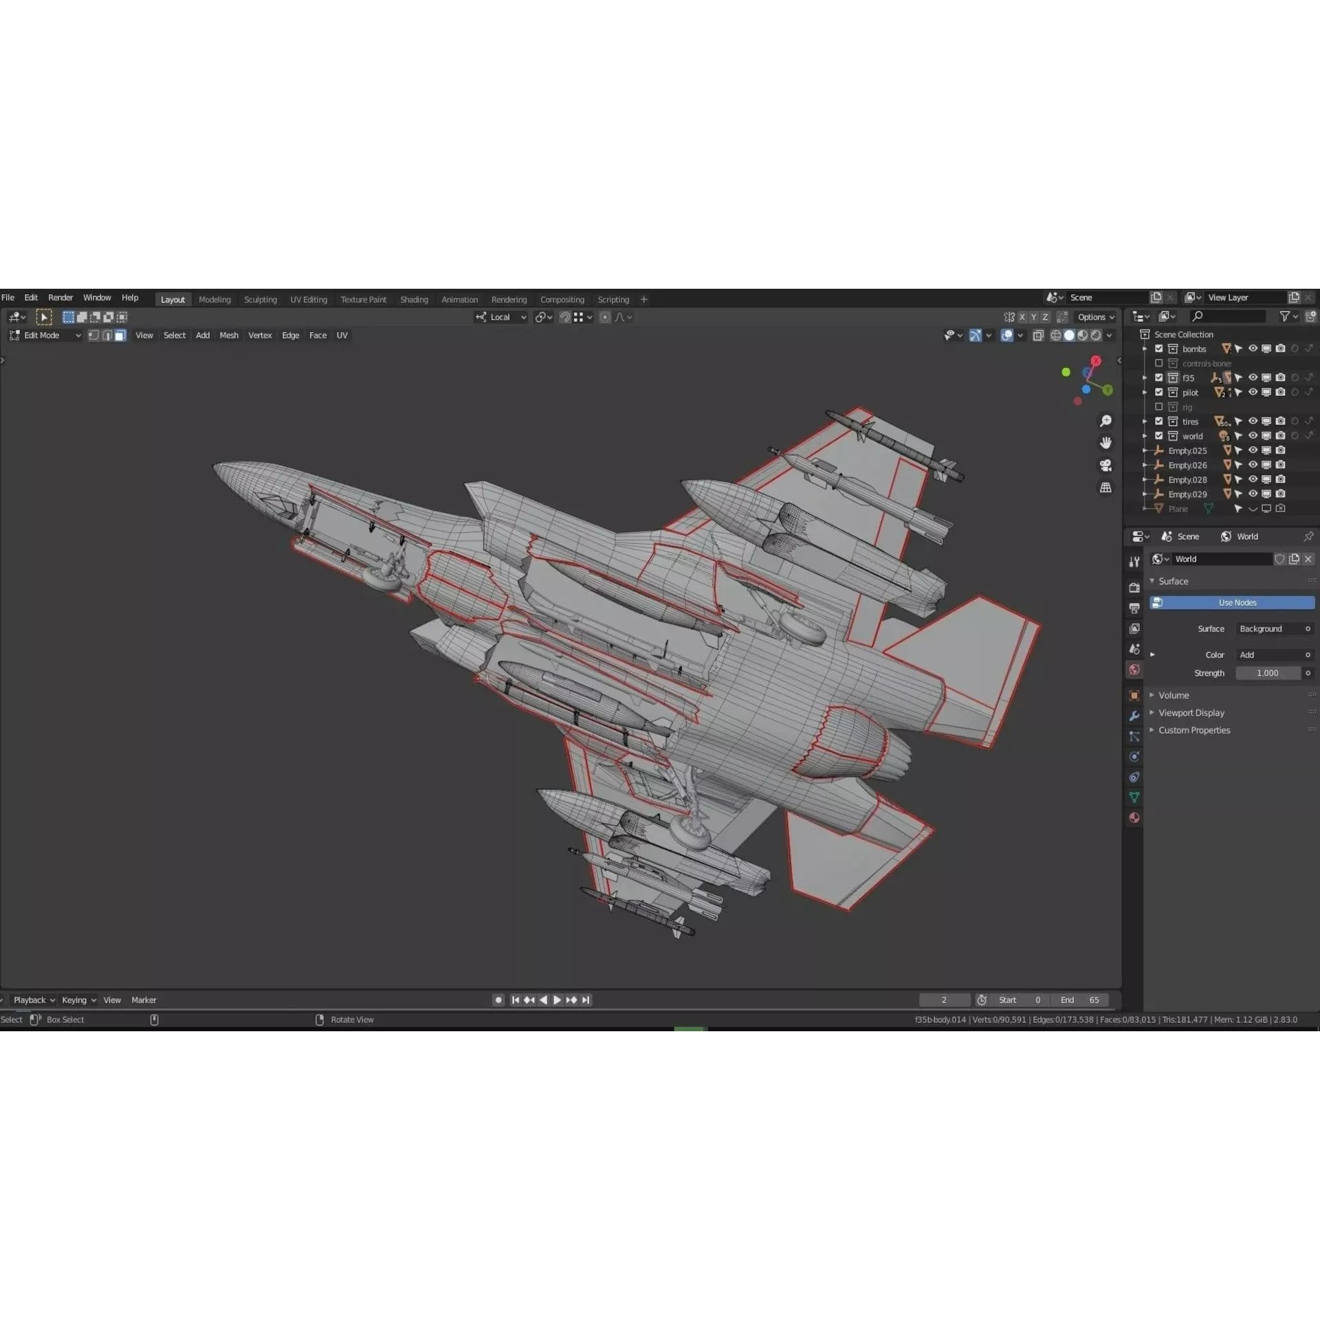Switch to the UV Editing workspace
Viewport: 1320px width, 1320px height.
point(309,300)
